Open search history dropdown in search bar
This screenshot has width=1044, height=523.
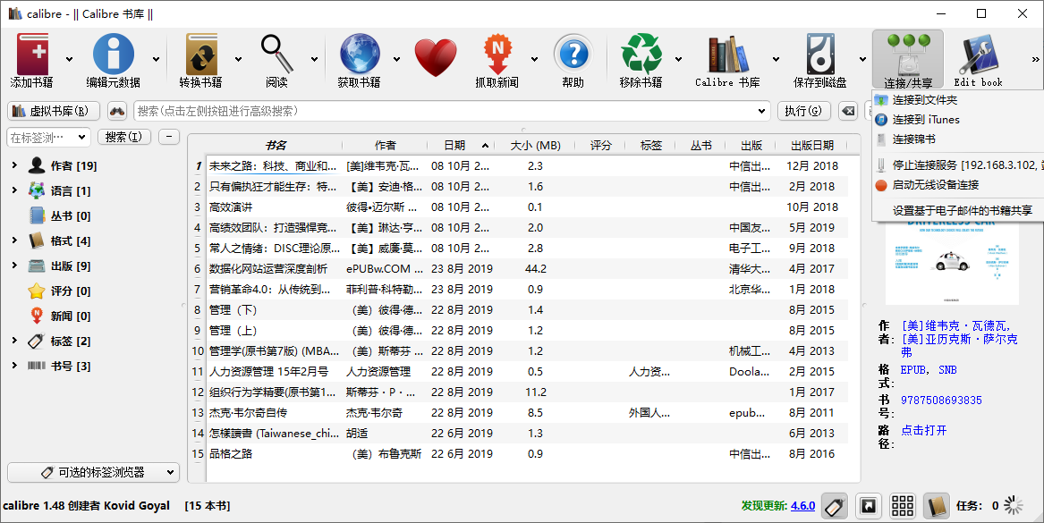(x=761, y=111)
